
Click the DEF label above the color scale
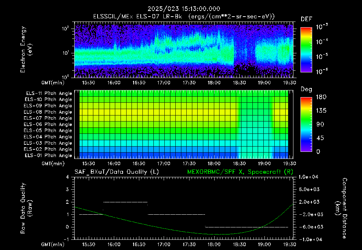click(x=306, y=19)
